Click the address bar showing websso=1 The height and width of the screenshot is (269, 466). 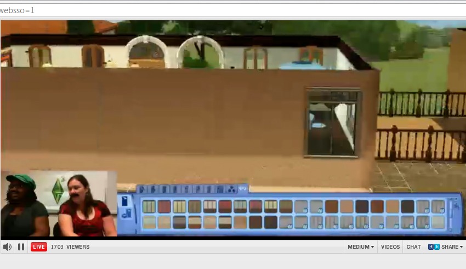tap(233, 10)
